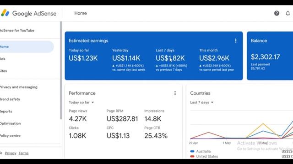Click the sidebar vertical scrollbar
The width and height of the screenshot is (293, 164).
[61, 70]
